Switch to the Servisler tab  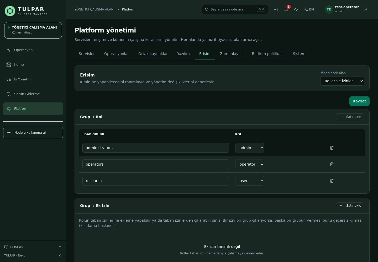pyautogui.click(x=87, y=54)
